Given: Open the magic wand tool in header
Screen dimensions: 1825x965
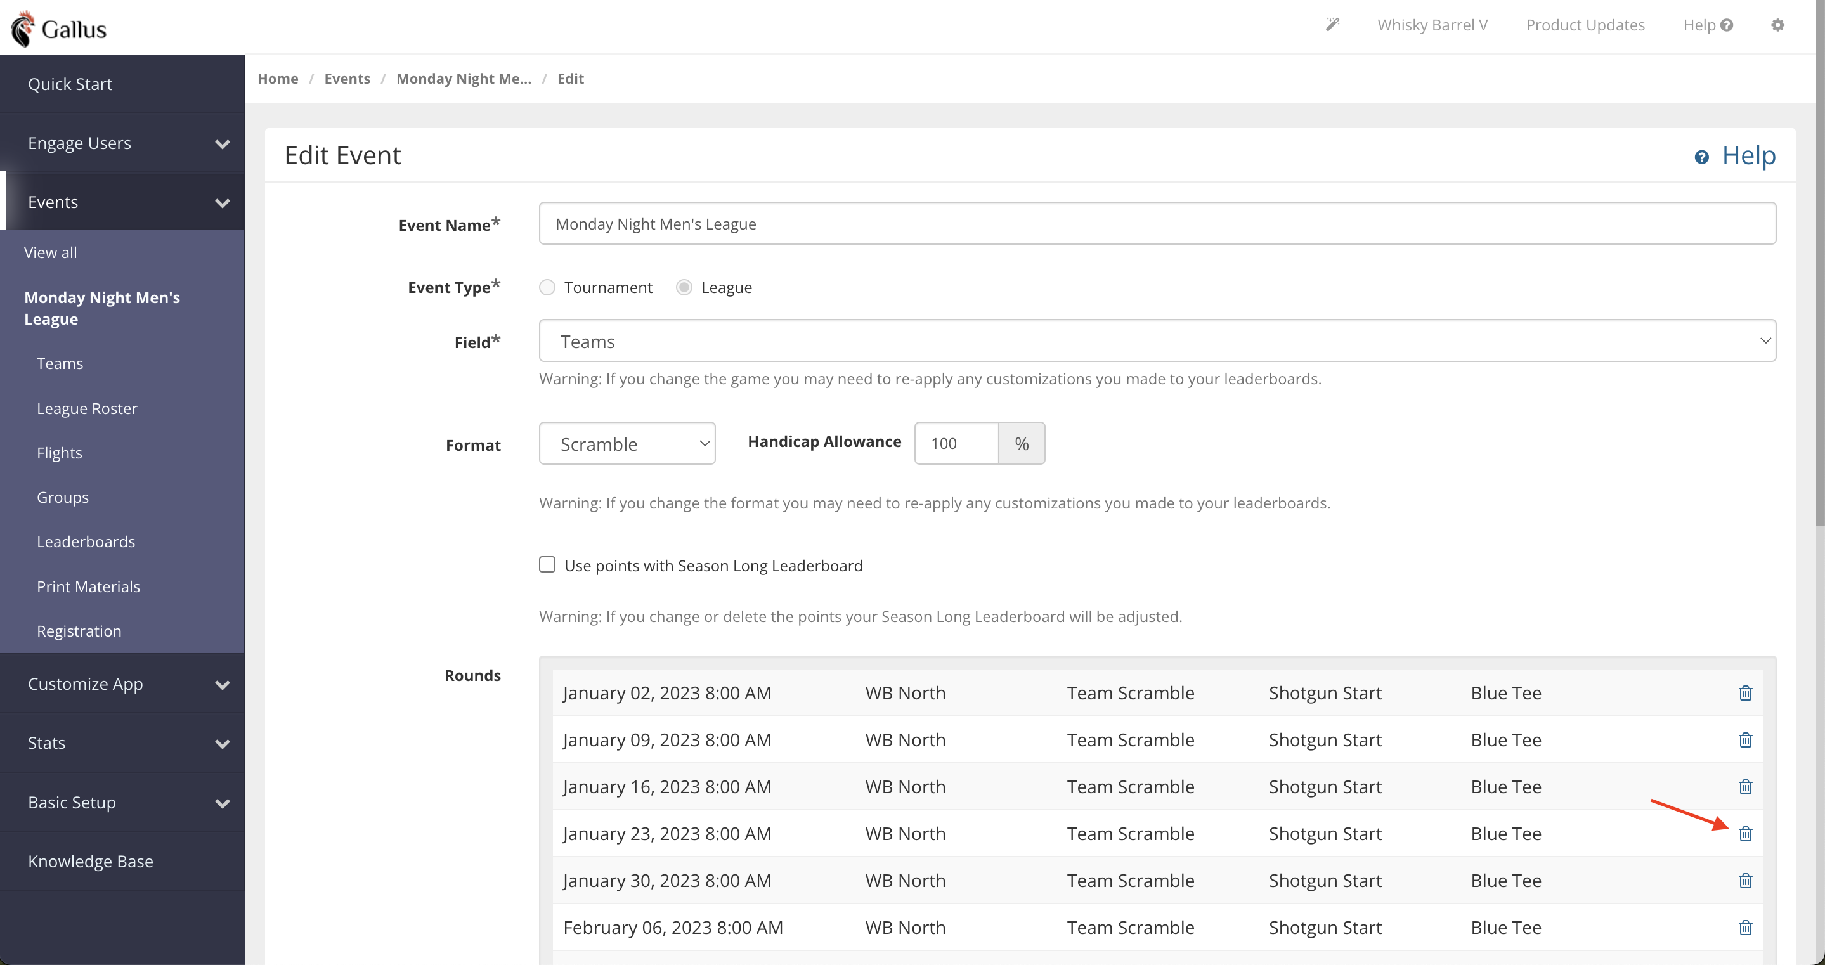Looking at the screenshot, I should [x=1332, y=25].
